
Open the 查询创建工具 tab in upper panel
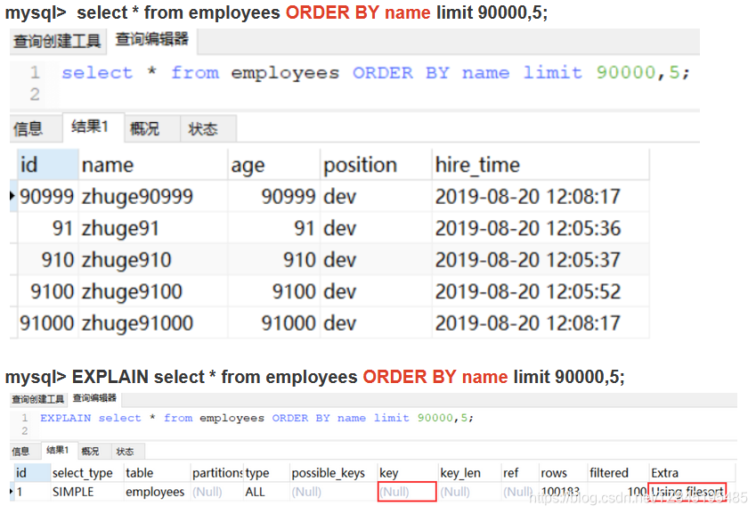[x=57, y=41]
